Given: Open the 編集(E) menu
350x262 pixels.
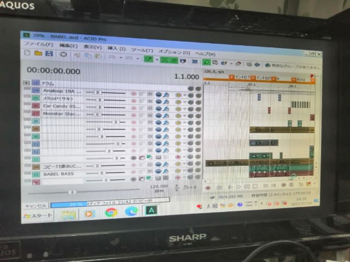Looking at the screenshot, I should [x=68, y=46].
